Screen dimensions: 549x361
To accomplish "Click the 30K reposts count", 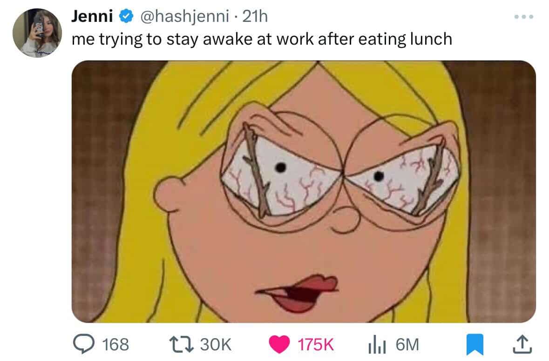I will [x=216, y=345].
